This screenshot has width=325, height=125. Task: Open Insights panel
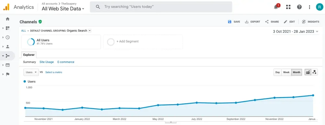(310, 22)
